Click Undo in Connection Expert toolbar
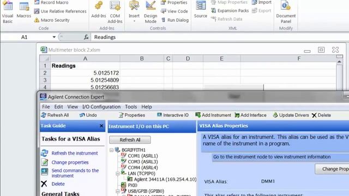349x196 pixels. tap(88, 115)
